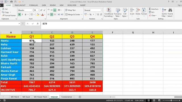Switch to the DATA ribbon tab
Screen dimensions: 182x102
click(x=44, y=5)
